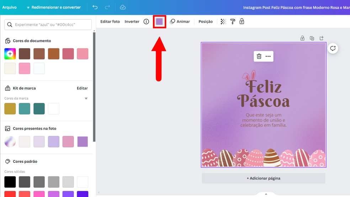350x197 pixels.
Task: Click the add page icon above canvas
Action: click(x=322, y=38)
